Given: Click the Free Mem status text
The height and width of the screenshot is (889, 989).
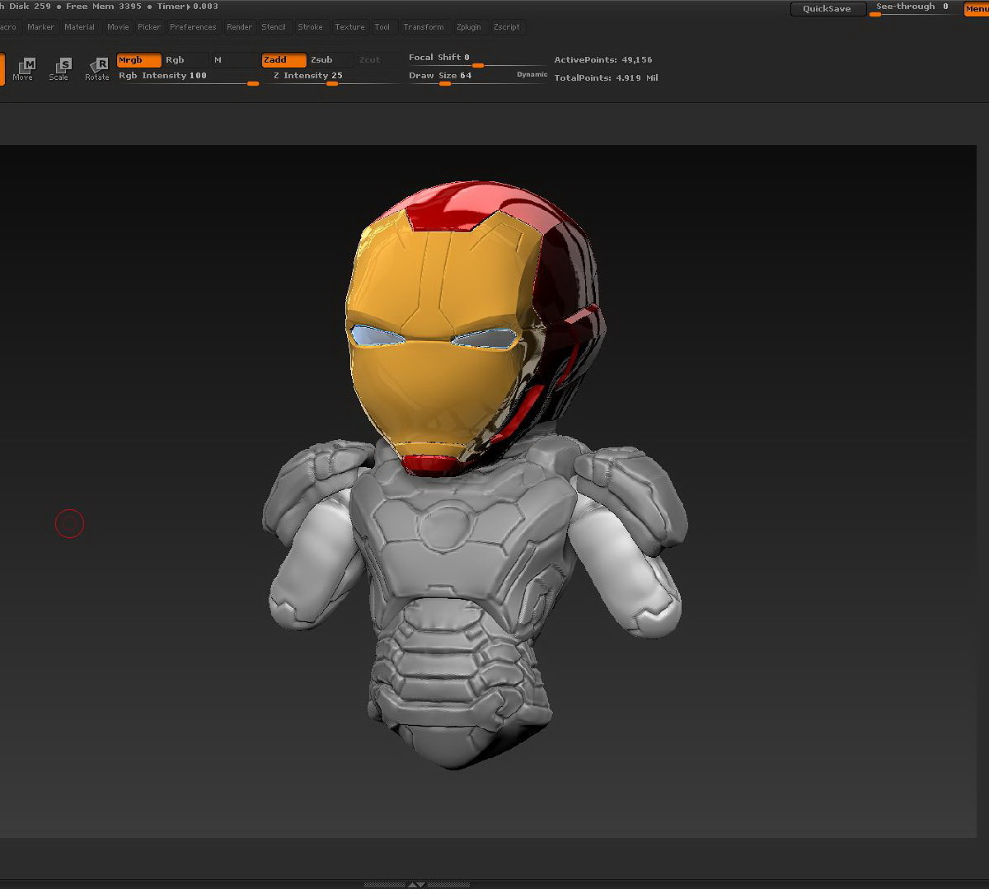Looking at the screenshot, I should coord(104,7).
